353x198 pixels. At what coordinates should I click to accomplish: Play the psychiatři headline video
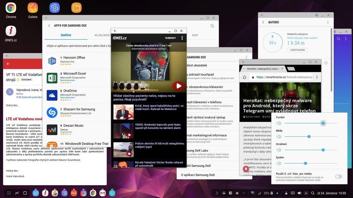click(178, 86)
